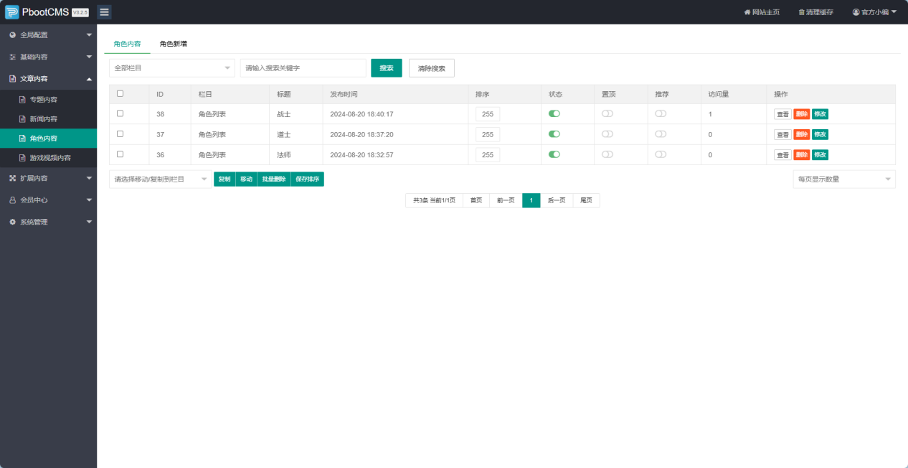Image resolution: width=908 pixels, height=468 pixels.
Task: Click the green 搜索 button
Action: (x=387, y=67)
